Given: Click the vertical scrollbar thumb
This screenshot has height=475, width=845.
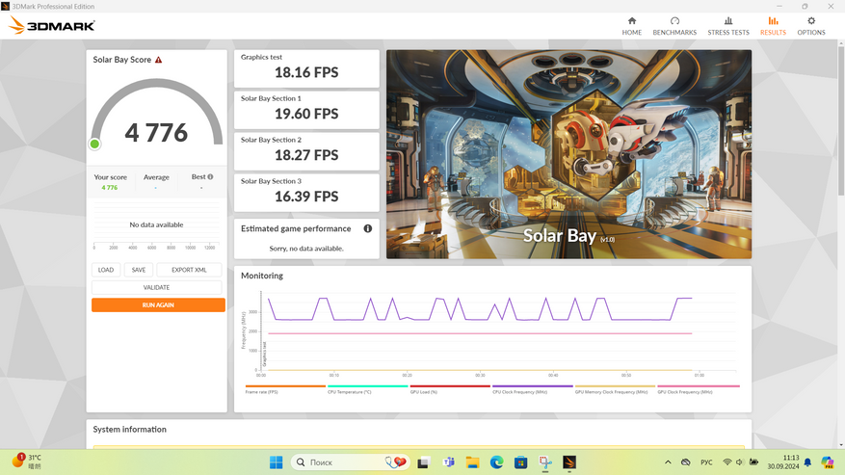Looking at the screenshot, I should (841, 121).
